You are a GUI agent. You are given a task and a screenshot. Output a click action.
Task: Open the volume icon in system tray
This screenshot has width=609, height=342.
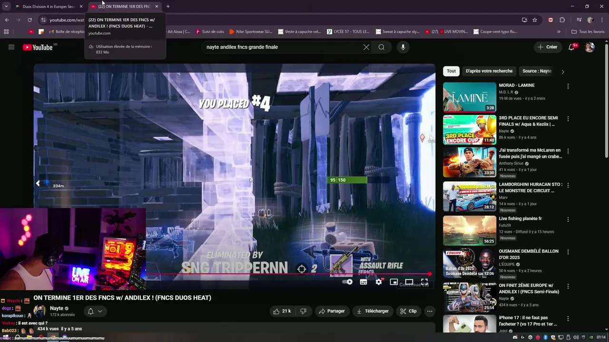576,337
